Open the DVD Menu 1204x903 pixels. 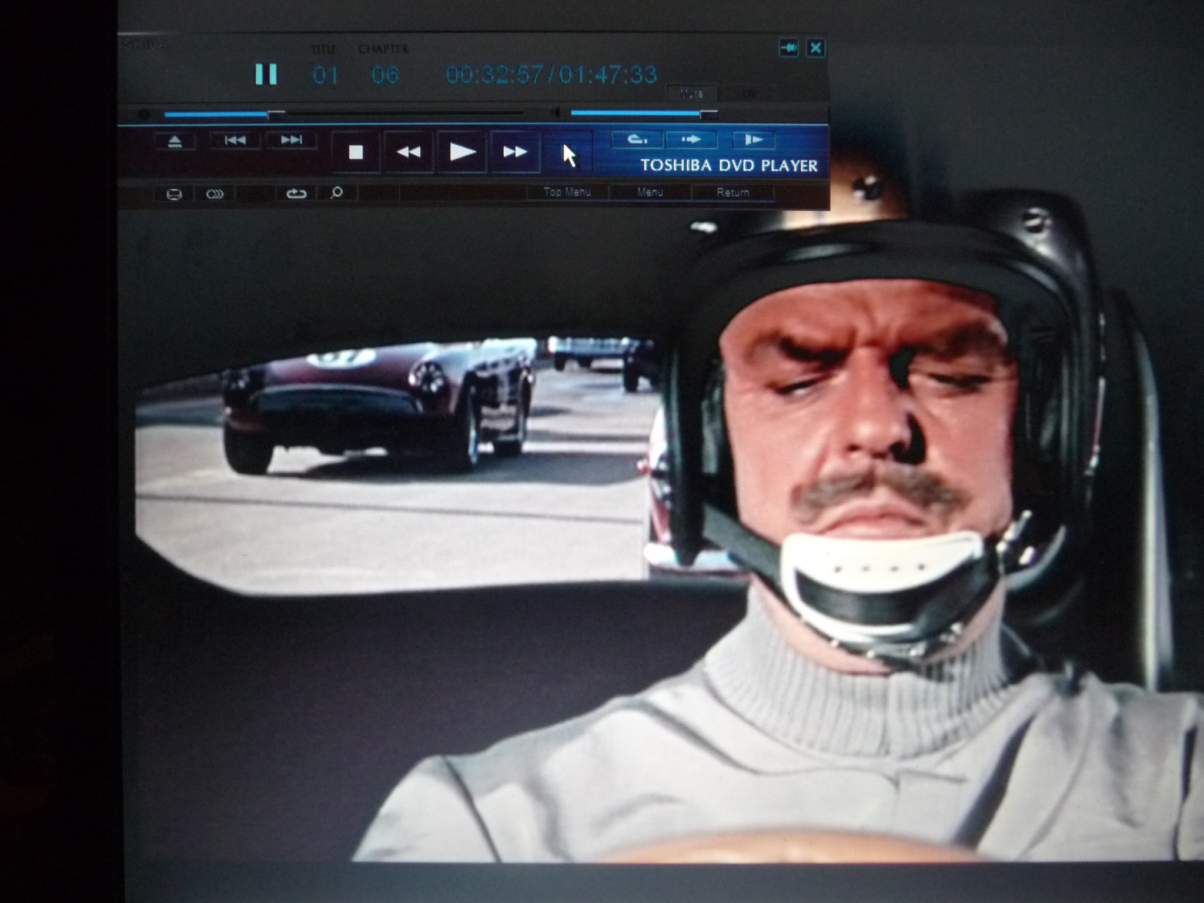(650, 192)
